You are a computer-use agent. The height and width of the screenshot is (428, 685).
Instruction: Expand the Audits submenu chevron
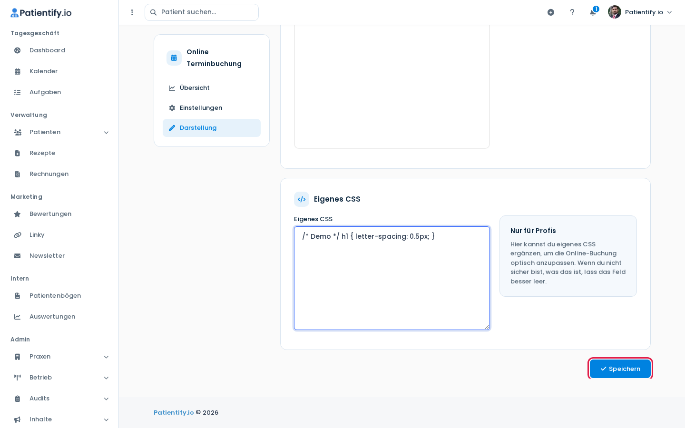point(106,399)
